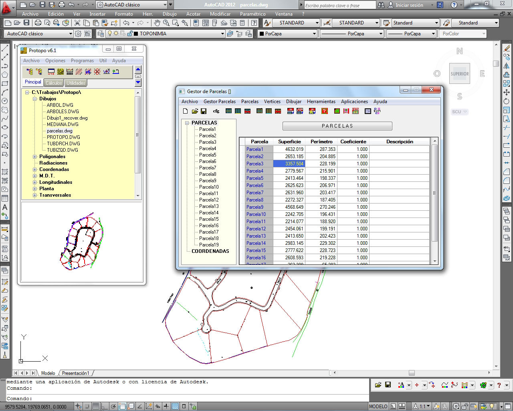
Task: Open the STANDARD text style dropdown
Action: point(317,23)
